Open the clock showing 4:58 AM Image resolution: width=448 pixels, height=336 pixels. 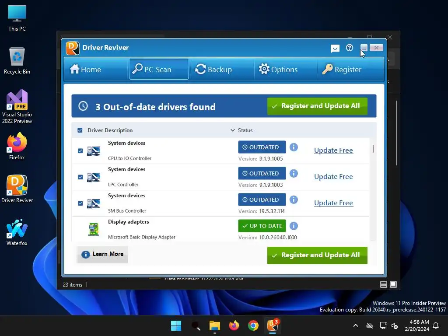click(x=417, y=325)
